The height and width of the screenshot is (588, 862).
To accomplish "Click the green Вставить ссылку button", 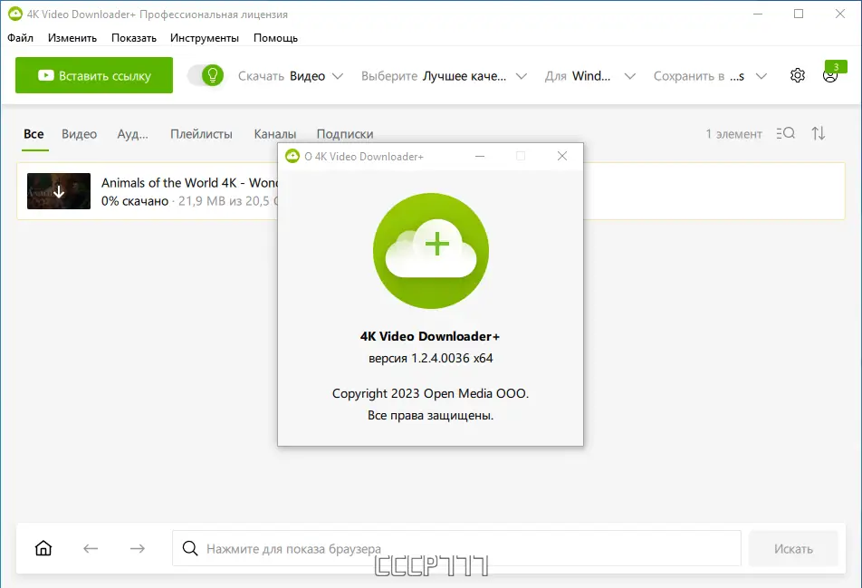I will pyautogui.click(x=94, y=75).
